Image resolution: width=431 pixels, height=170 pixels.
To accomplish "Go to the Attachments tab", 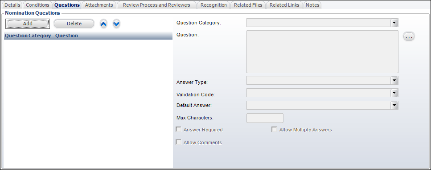I will pos(99,5).
